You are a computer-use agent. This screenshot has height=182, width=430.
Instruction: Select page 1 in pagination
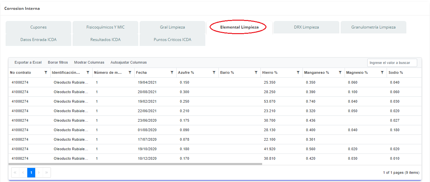(x=31, y=172)
